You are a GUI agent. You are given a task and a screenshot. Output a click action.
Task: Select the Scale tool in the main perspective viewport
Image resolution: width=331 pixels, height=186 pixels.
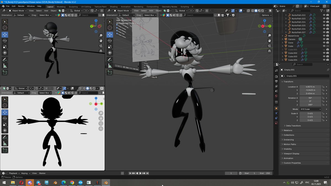pyautogui.click(x=110, y=47)
